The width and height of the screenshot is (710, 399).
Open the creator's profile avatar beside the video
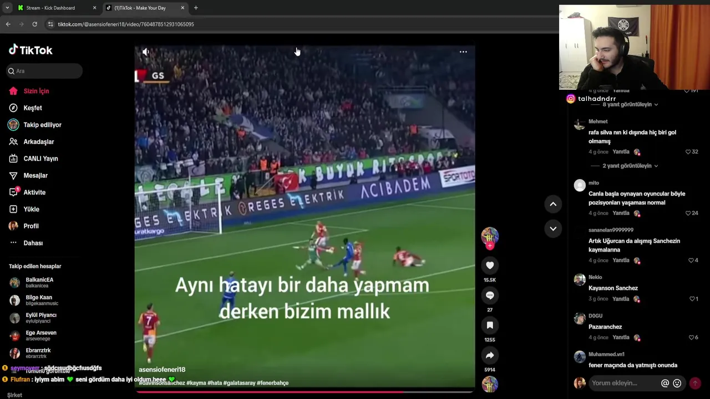(x=490, y=236)
